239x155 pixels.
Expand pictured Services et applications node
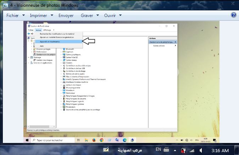(28, 63)
